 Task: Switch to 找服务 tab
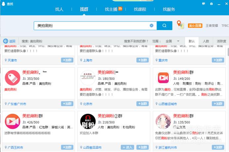click(169, 9)
